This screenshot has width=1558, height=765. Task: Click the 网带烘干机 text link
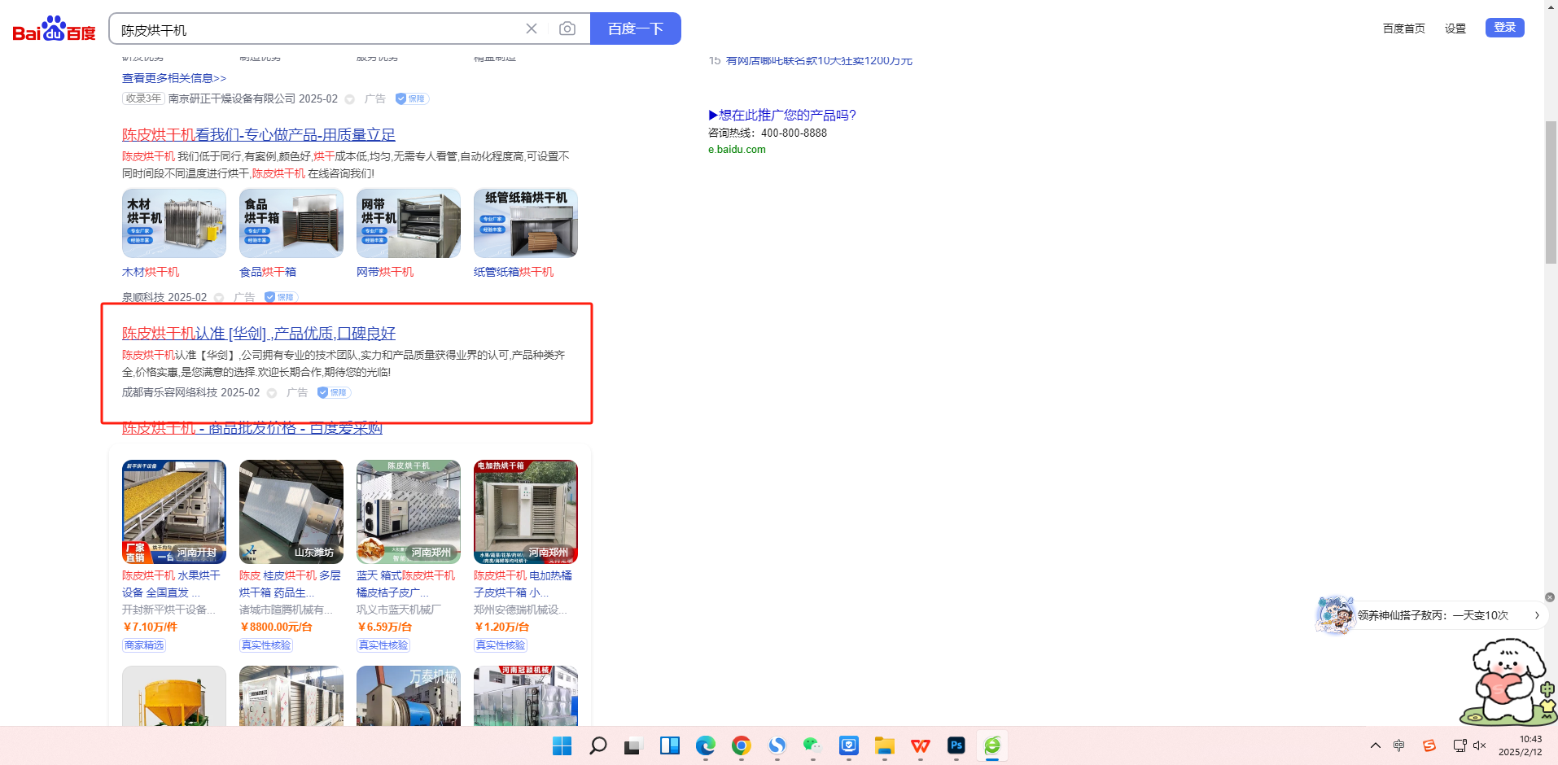click(385, 272)
